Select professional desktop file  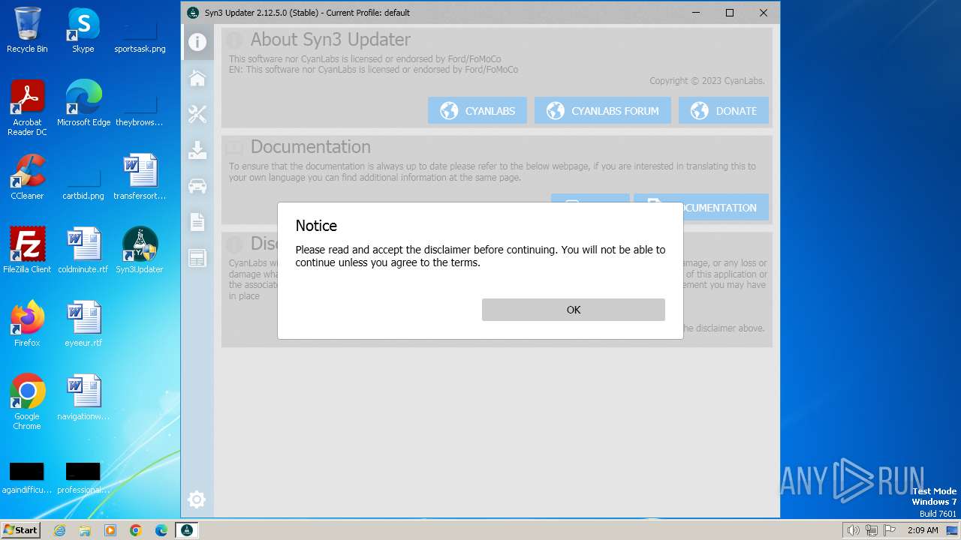tap(83, 478)
